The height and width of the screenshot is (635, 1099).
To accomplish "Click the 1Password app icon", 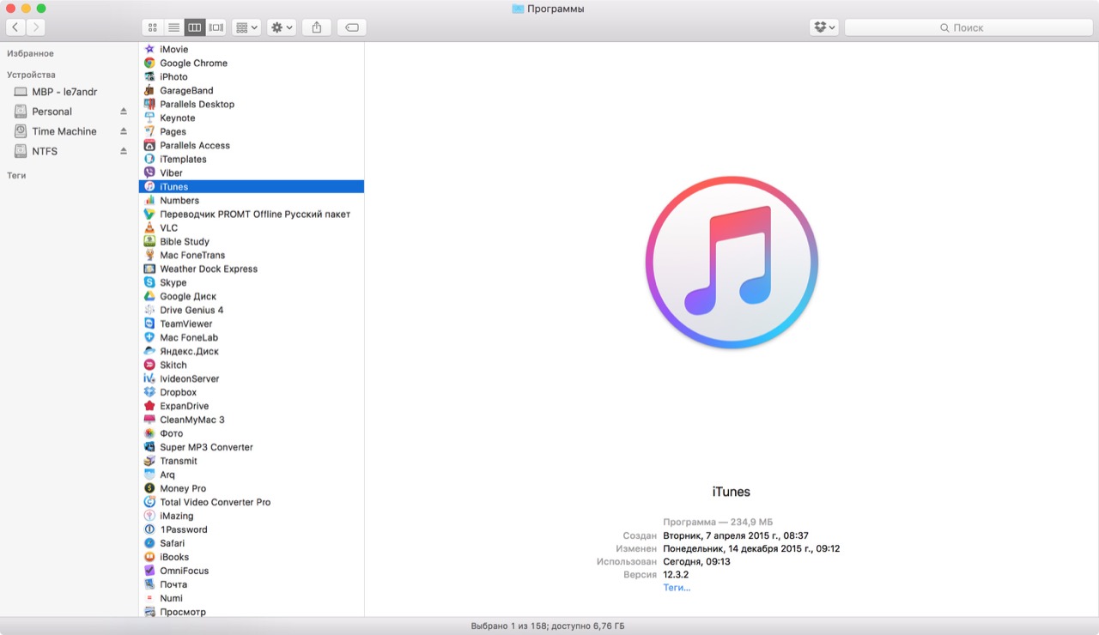I will click(x=149, y=529).
